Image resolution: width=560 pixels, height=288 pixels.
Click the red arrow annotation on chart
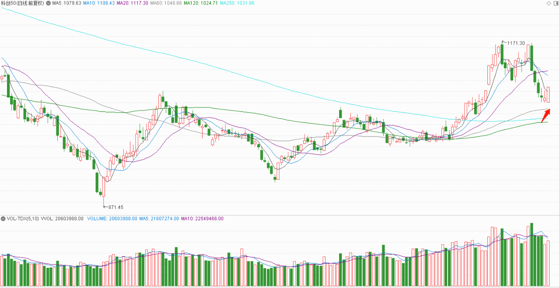545,115
